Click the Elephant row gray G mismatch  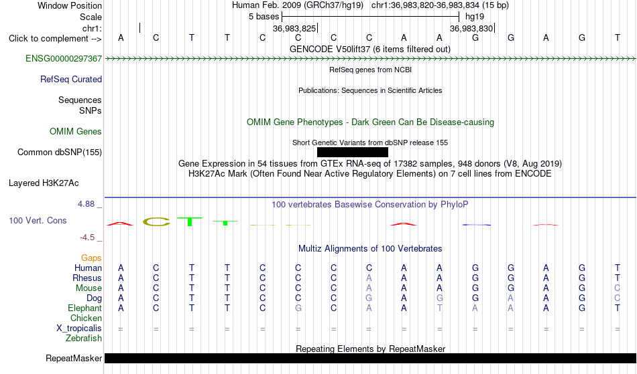[x=298, y=308]
